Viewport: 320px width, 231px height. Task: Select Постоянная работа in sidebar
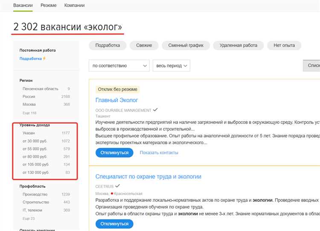[x=38, y=50]
